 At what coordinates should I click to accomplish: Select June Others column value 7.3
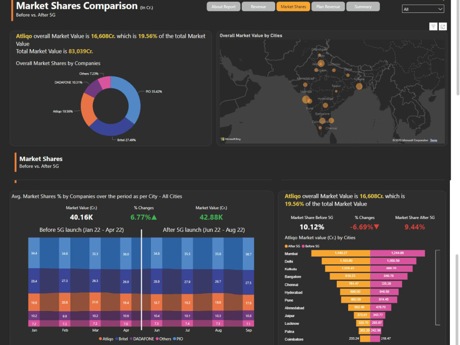point(157,323)
